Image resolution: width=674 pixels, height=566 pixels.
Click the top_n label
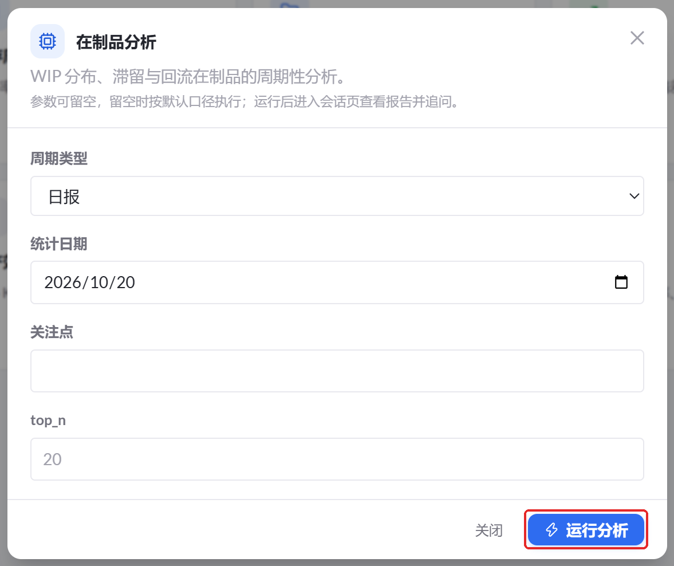(x=48, y=420)
